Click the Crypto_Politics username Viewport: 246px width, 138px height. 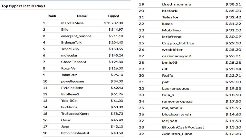click(178, 43)
